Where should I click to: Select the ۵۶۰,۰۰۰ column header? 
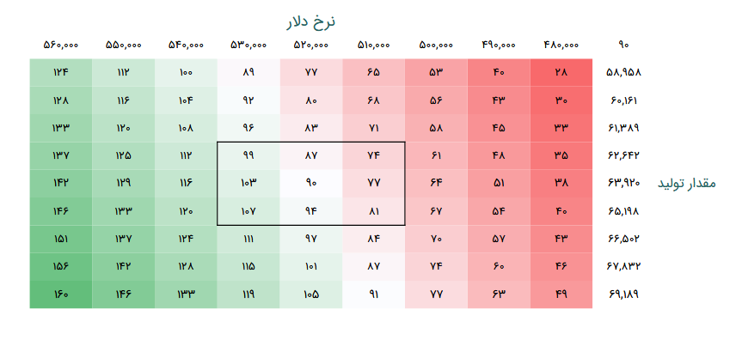[60, 45]
